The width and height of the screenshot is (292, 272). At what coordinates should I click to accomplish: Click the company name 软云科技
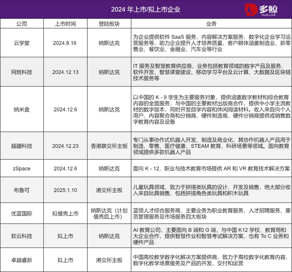point(22,236)
